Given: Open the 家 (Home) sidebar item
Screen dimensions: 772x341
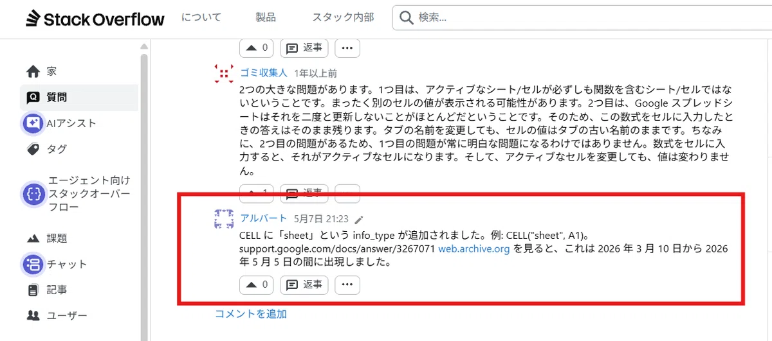Looking at the screenshot, I should coord(78,71).
